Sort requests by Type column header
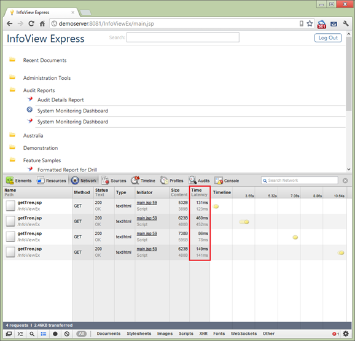This screenshot has height=341, width=355. pyautogui.click(x=125, y=192)
